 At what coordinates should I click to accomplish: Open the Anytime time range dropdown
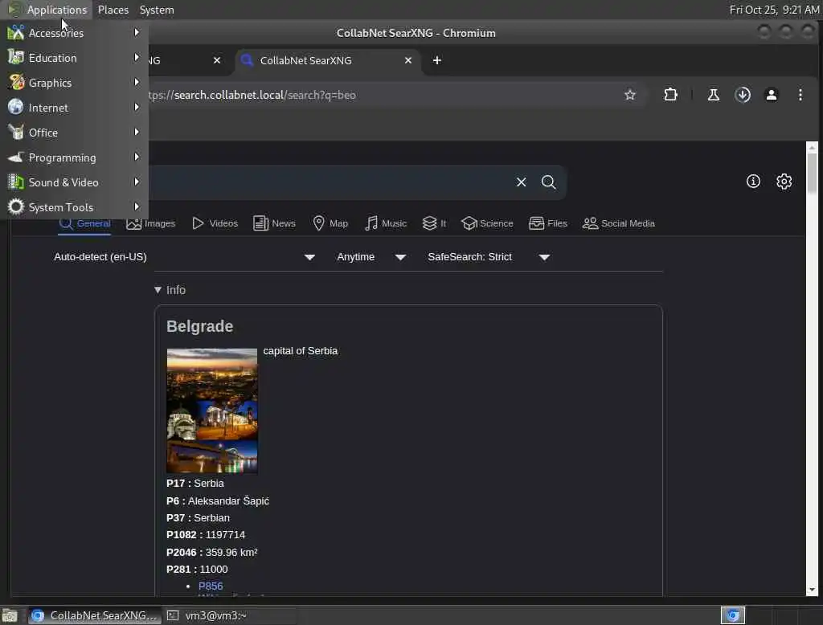(371, 256)
